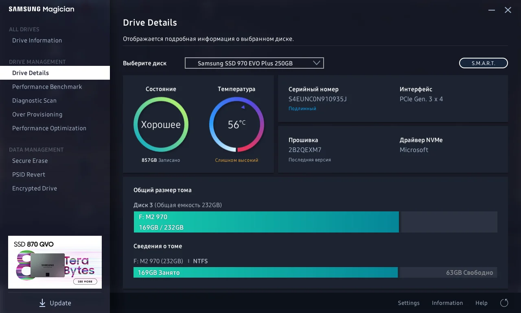Open Drive Information in sidebar
Image resolution: width=521 pixels, height=313 pixels.
pos(37,40)
